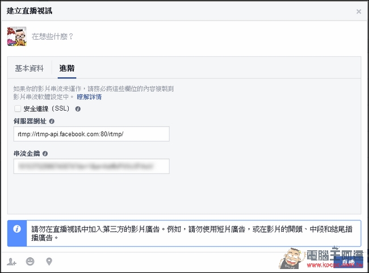Open the 瞭解詳情 link

(x=89, y=97)
